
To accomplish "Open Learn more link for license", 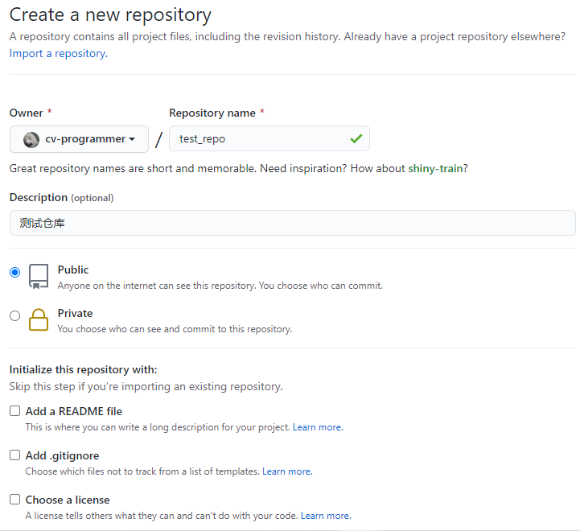I will [326, 516].
